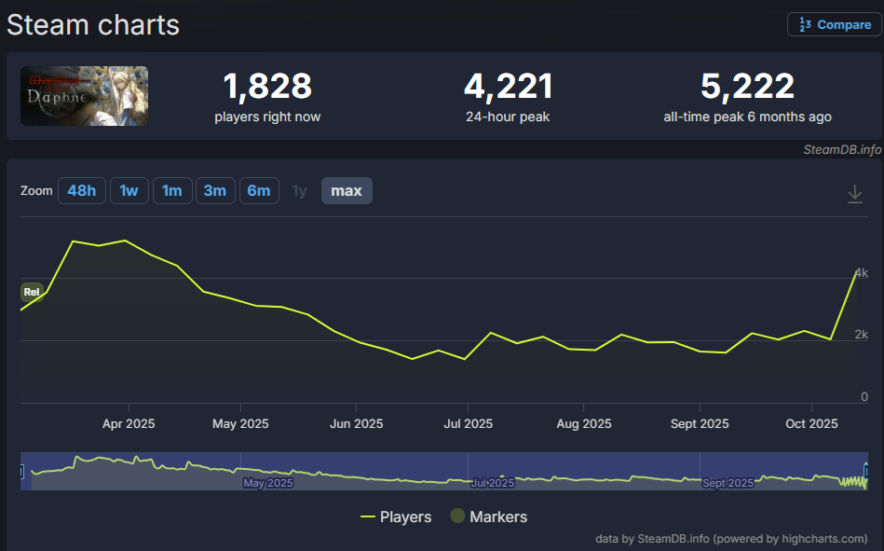Open the highcharts.com data credit link

[x=731, y=539]
